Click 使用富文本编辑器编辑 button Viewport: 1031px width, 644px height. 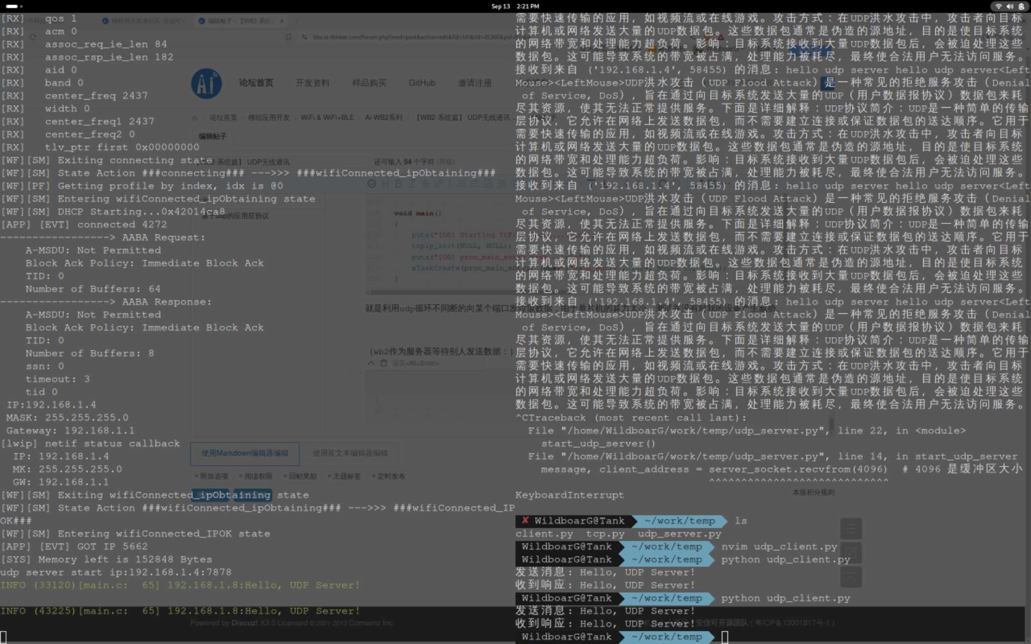click(x=350, y=453)
